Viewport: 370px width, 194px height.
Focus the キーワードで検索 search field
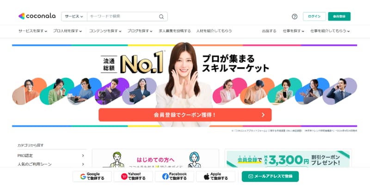pyautogui.click(x=123, y=17)
